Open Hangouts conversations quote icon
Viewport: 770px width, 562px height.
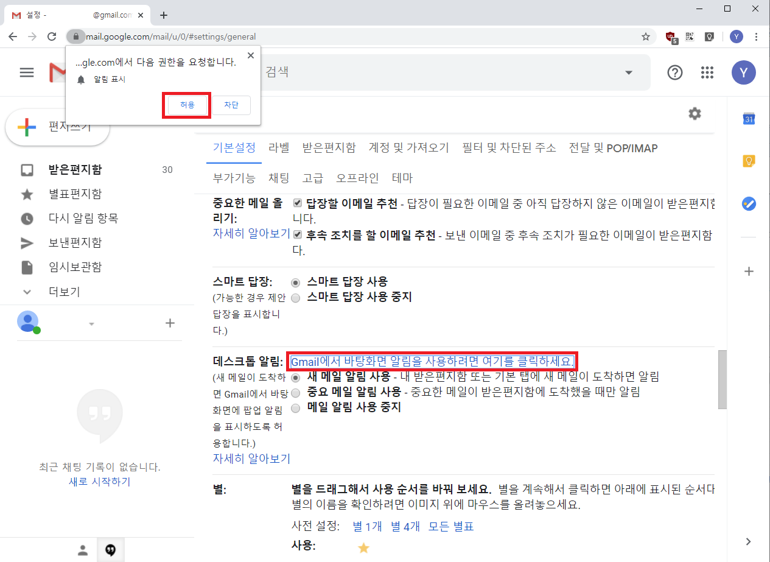(110, 550)
